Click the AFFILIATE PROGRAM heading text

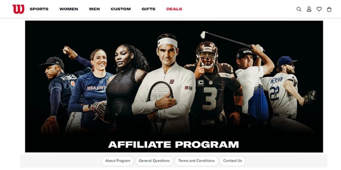pyautogui.click(x=173, y=144)
